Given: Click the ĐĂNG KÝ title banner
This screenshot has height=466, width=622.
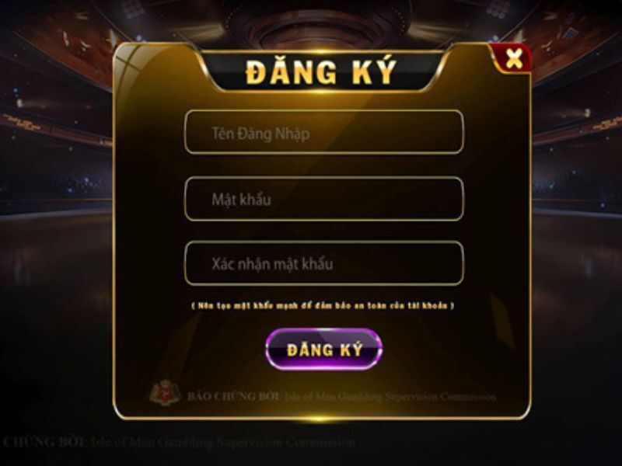Looking at the screenshot, I should click(321, 71).
